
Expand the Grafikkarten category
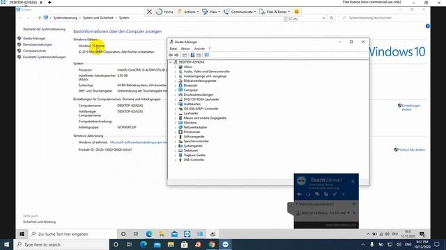[176, 104]
